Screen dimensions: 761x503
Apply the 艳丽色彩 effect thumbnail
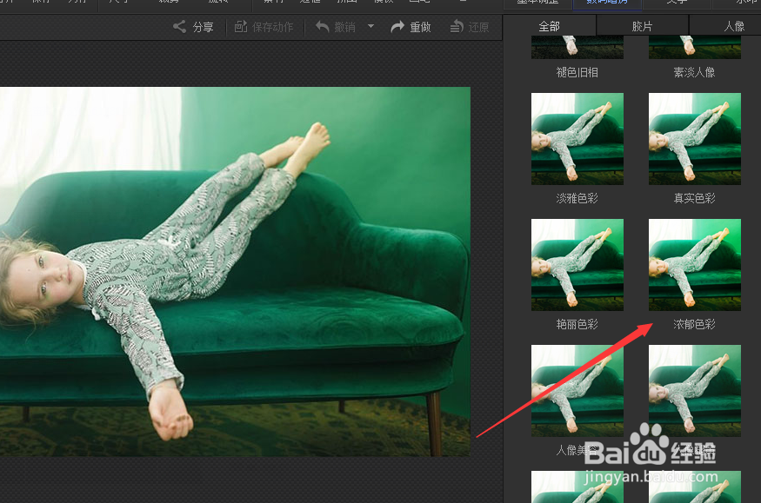pyautogui.click(x=577, y=265)
